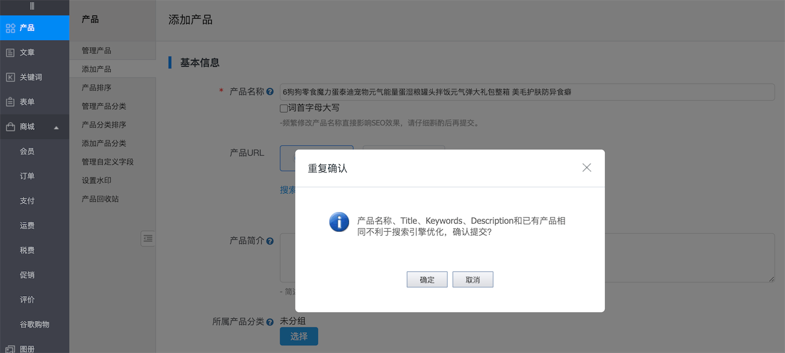This screenshot has width=785, height=353.
Task: Click help icon beside 所属产品分类
Action: click(270, 322)
